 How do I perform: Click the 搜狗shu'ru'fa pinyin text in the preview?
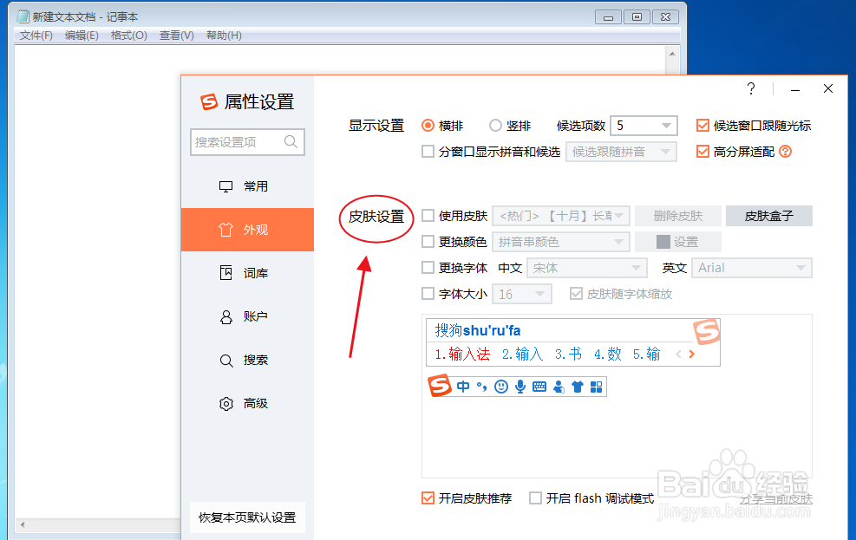(478, 330)
